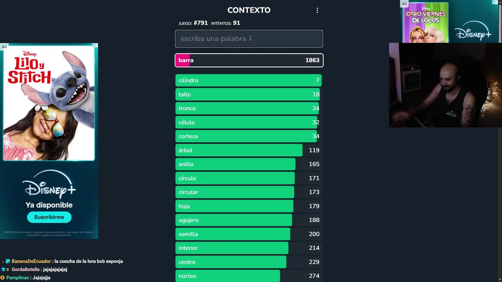Click the AdChoices icon on the top-right ad
502x282 pixels.
point(495,3)
